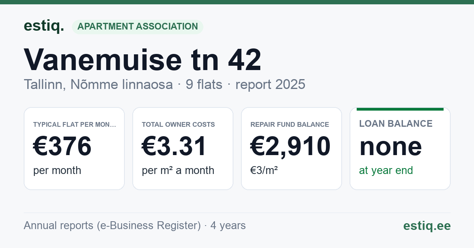Screen dimensions: 474x248
Task: Click the Vanemuise tn 42 heading
Action: pos(143,60)
